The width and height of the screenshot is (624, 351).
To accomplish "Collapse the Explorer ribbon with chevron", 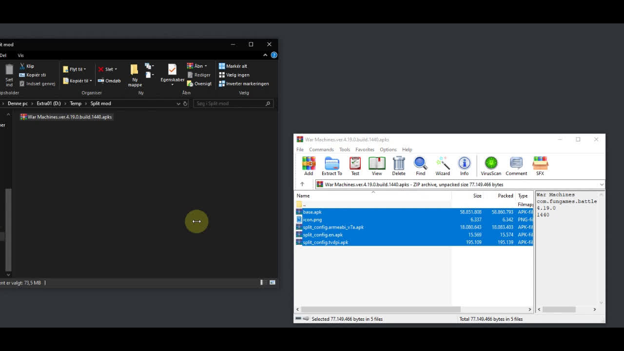I will (265, 55).
